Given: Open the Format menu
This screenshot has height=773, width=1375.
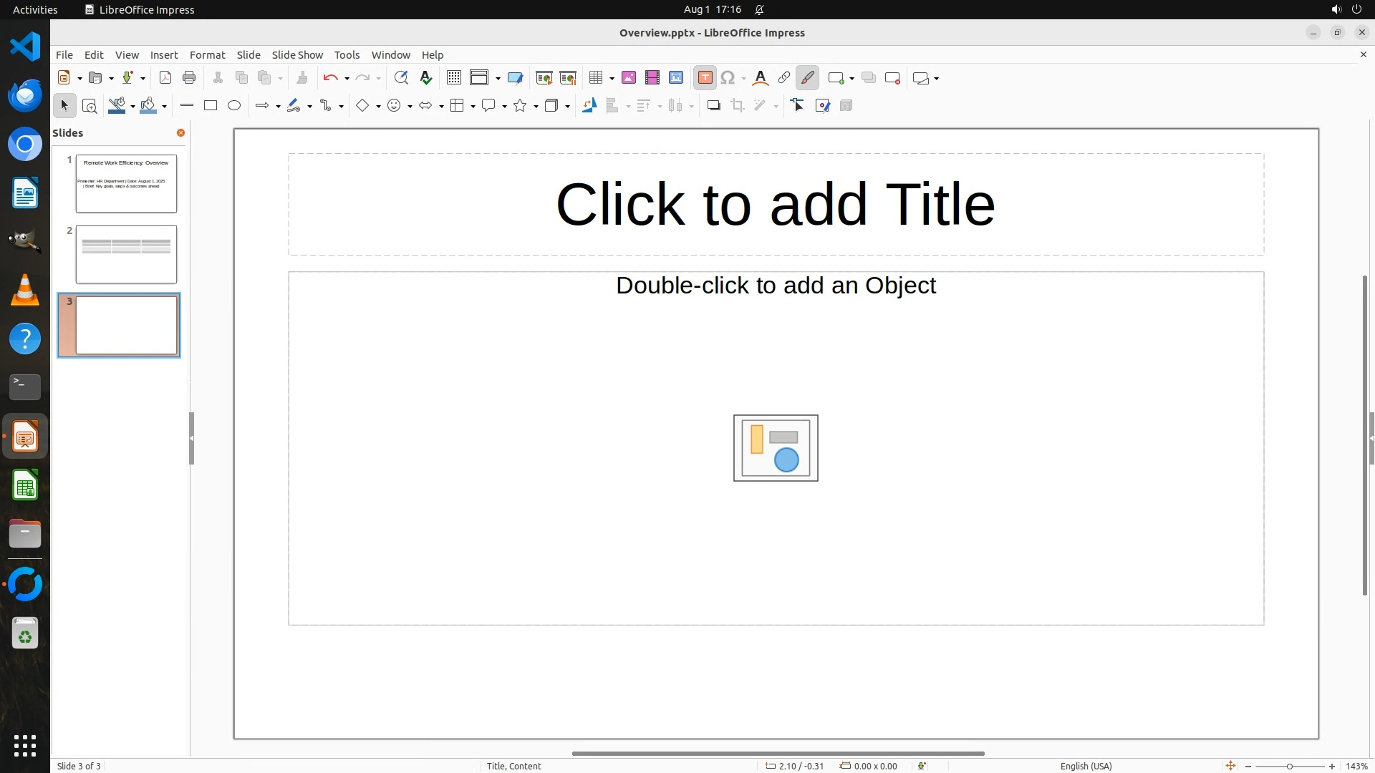Looking at the screenshot, I should coord(207,55).
